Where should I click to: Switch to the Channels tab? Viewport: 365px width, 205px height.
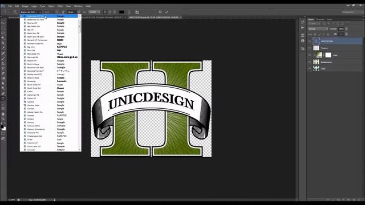[320, 19]
